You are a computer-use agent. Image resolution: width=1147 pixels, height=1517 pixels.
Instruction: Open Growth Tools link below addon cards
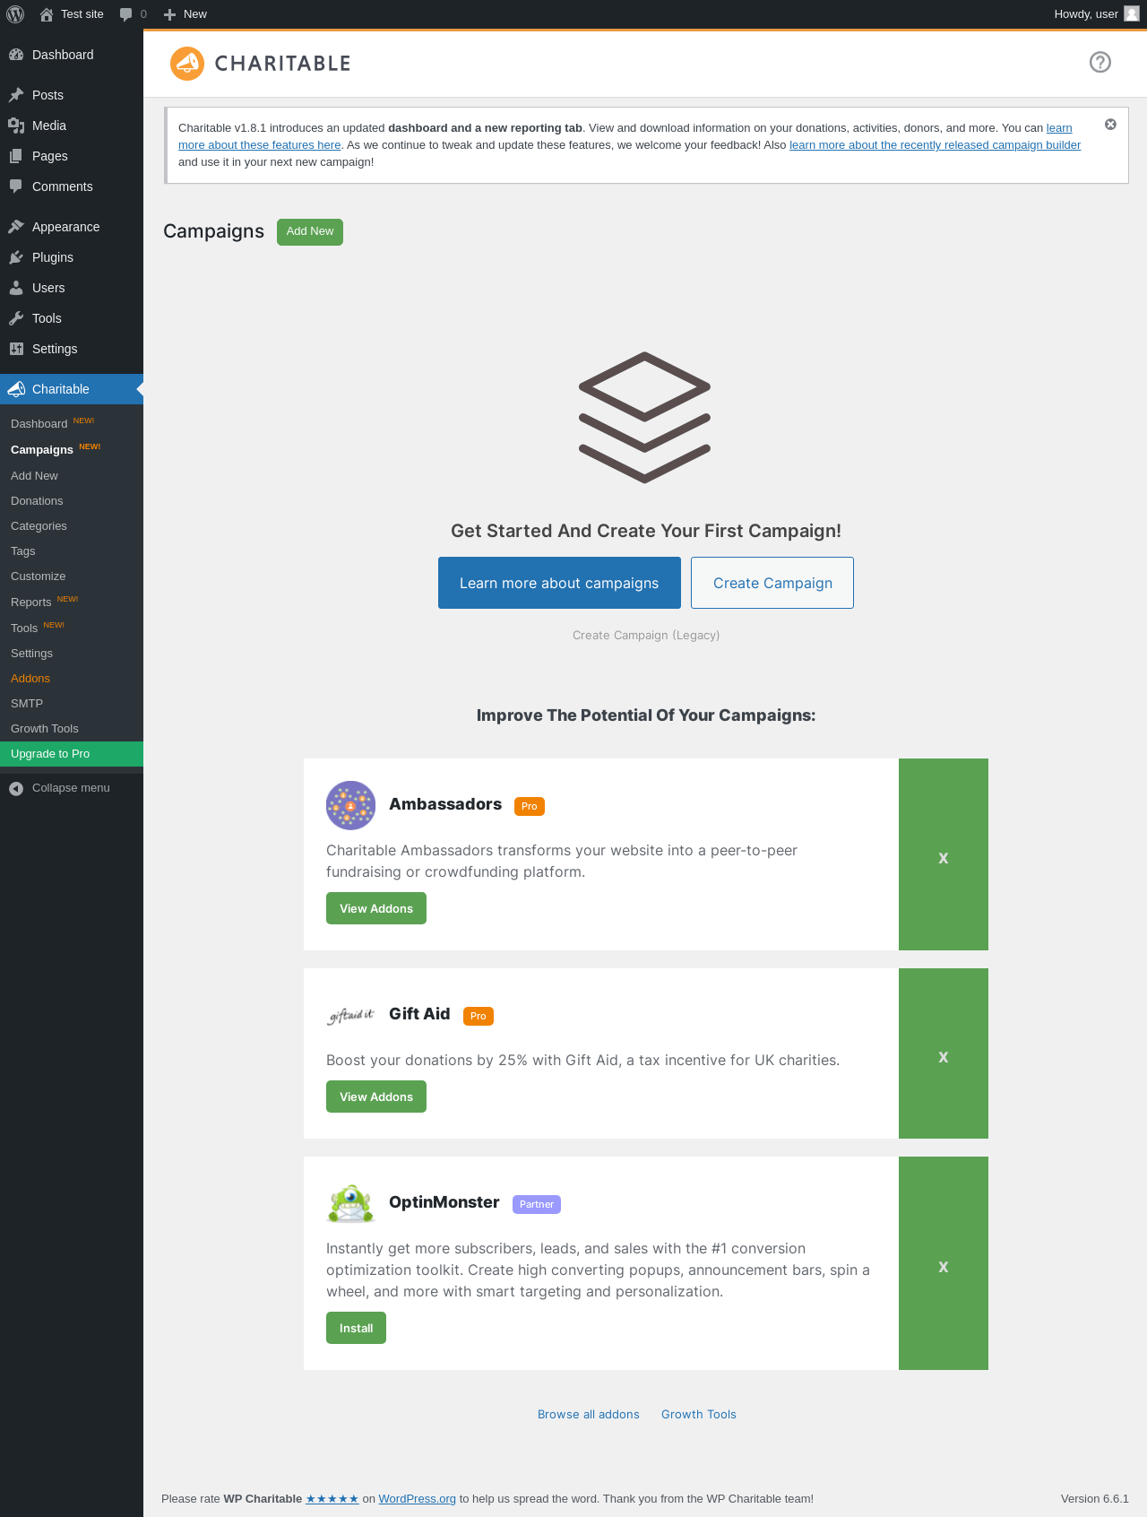[699, 1414]
